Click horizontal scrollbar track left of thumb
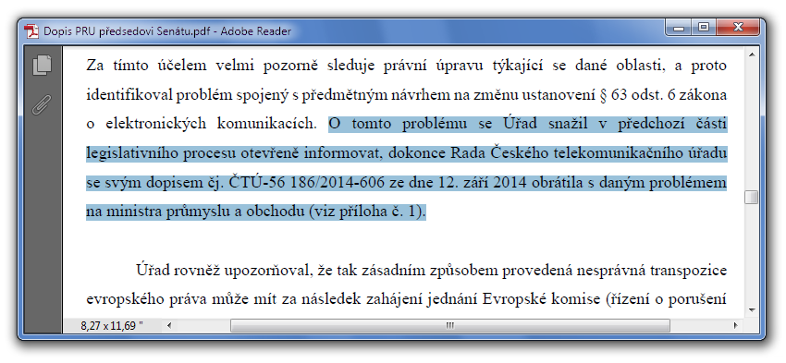The height and width of the screenshot is (363, 786). (203, 325)
